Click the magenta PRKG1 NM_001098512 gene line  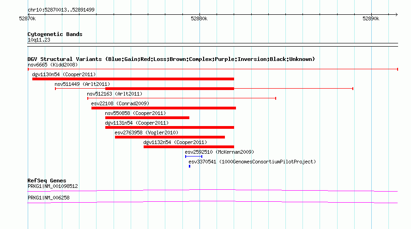click(212, 190)
